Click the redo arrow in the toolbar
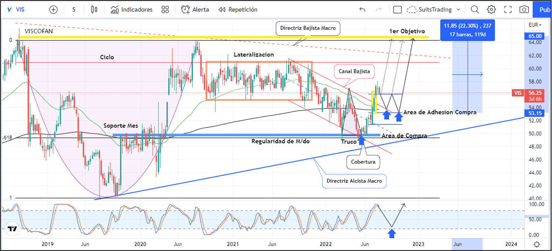The image size is (552, 251). [x=379, y=10]
